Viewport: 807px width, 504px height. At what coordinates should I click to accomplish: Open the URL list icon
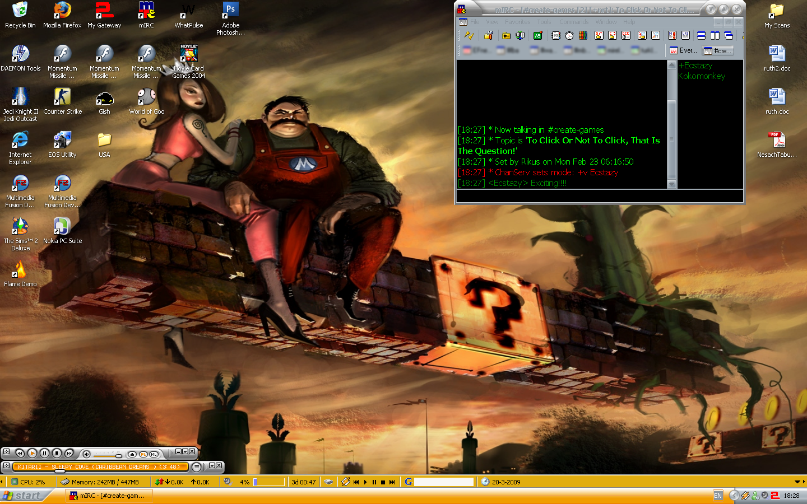pos(685,35)
